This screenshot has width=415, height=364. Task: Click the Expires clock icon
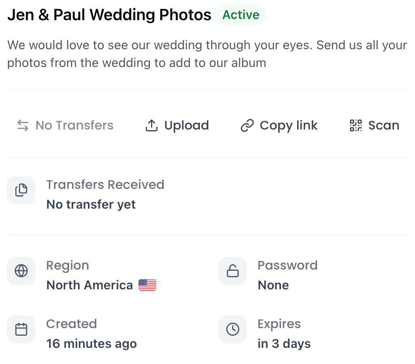coord(233,329)
